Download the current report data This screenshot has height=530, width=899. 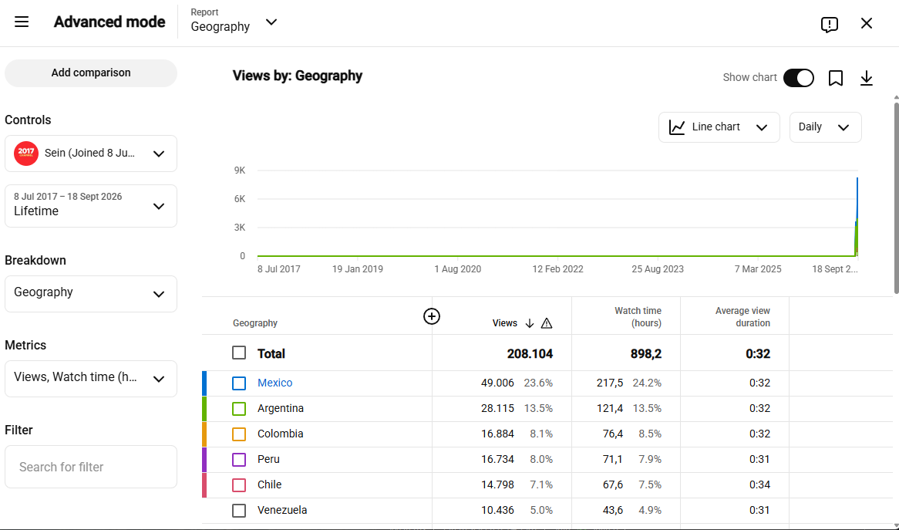coord(867,78)
